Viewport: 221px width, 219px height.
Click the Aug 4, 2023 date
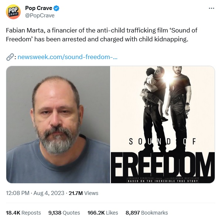pyautogui.click(x=49, y=193)
